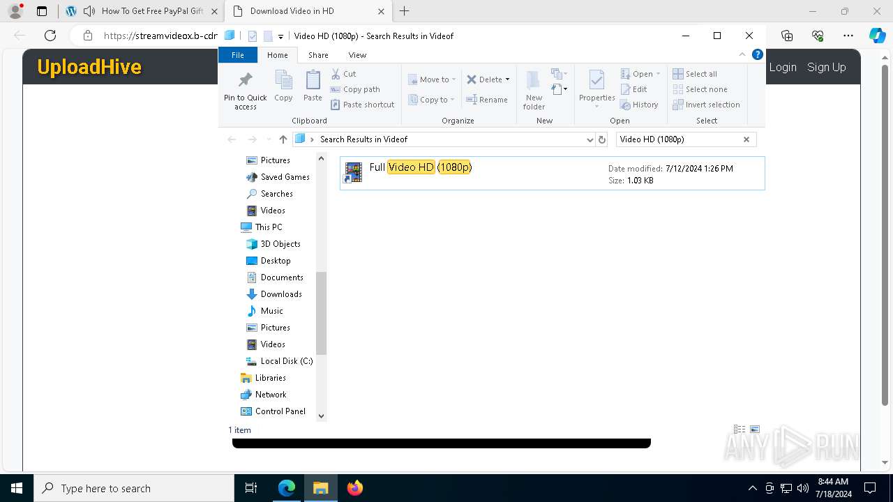Open a new browser tab
Screen dimensions: 893x502
coord(404,11)
